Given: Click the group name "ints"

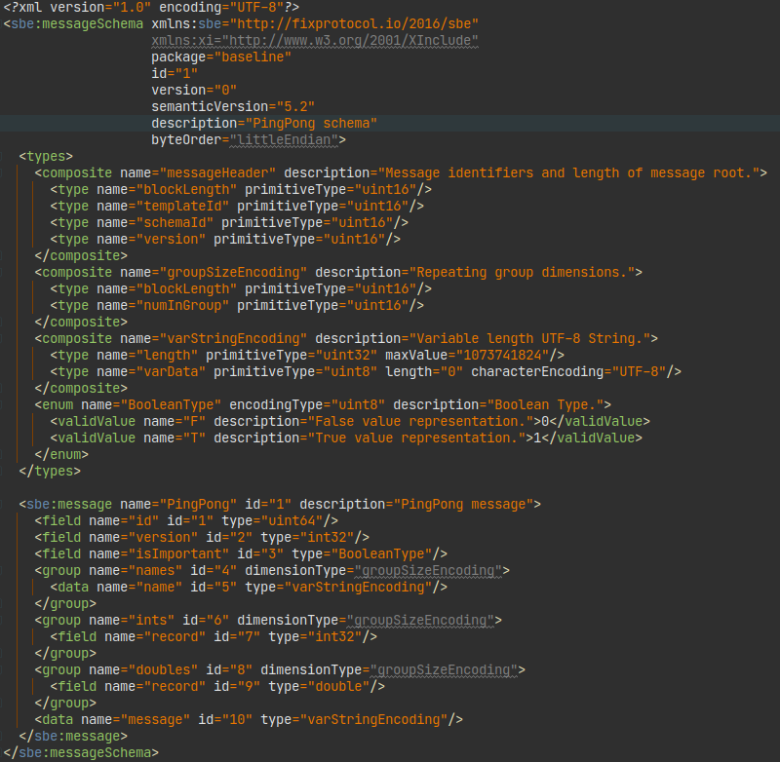Looking at the screenshot, I should pos(151,621).
